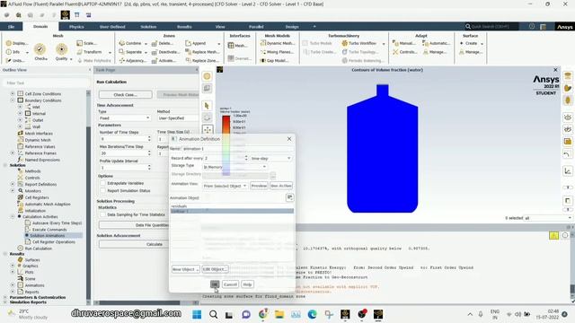The width and height of the screenshot is (575, 323).
Task: Open the Results ribbon tab
Action: [x=184, y=27]
